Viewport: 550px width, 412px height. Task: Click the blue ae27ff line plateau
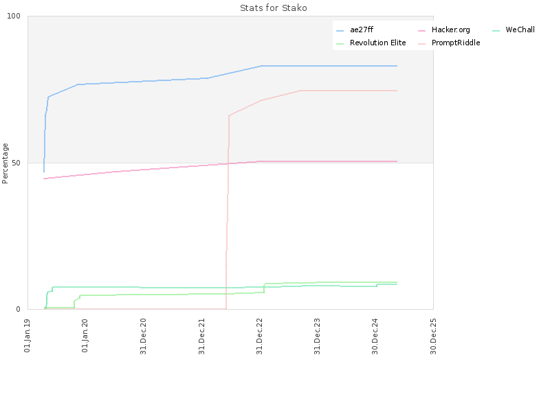(x=329, y=66)
